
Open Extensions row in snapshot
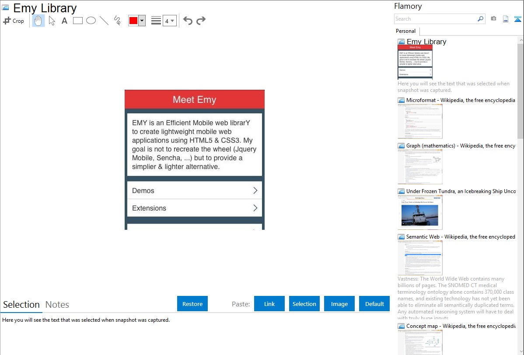pyautogui.click(x=195, y=208)
